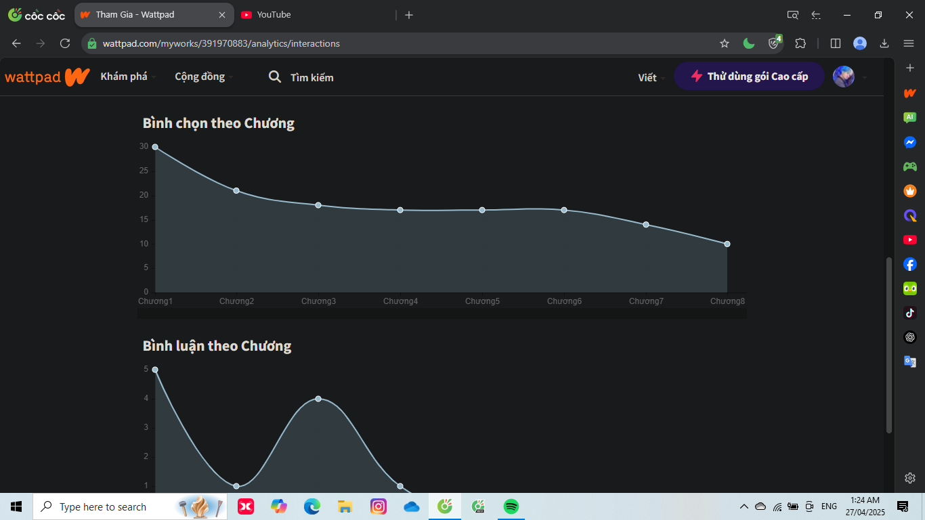Image resolution: width=925 pixels, height=520 pixels.
Task: Toggle the green moon dark mode icon
Action: [x=749, y=43]
